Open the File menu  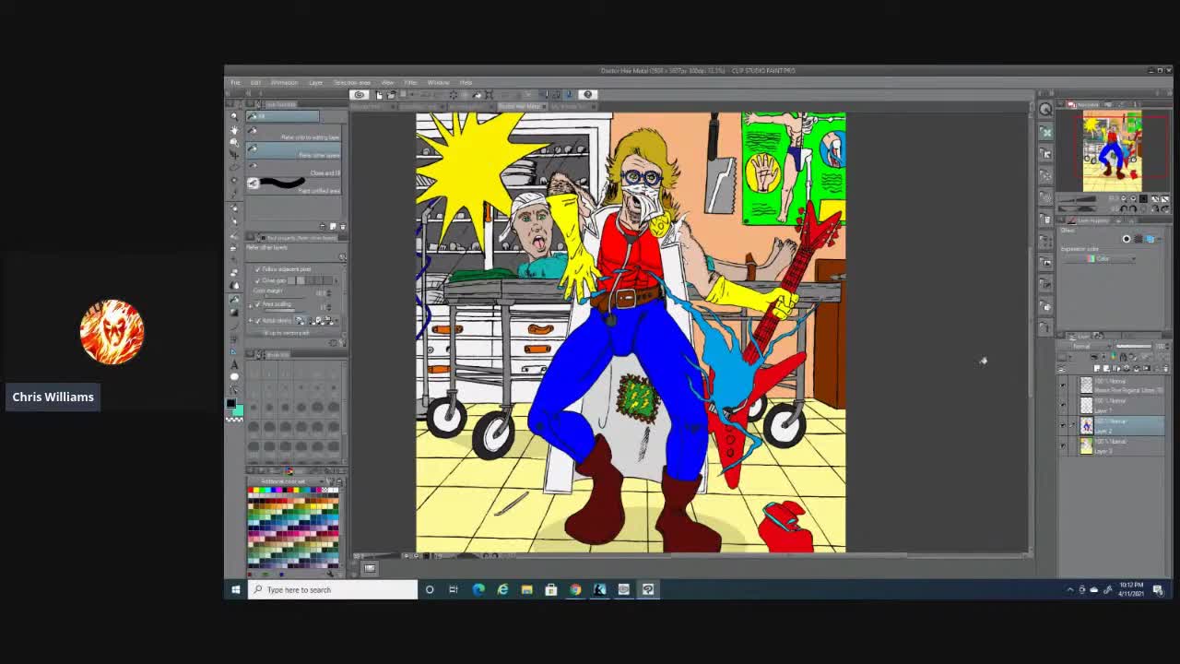click(x=236, y=83)
